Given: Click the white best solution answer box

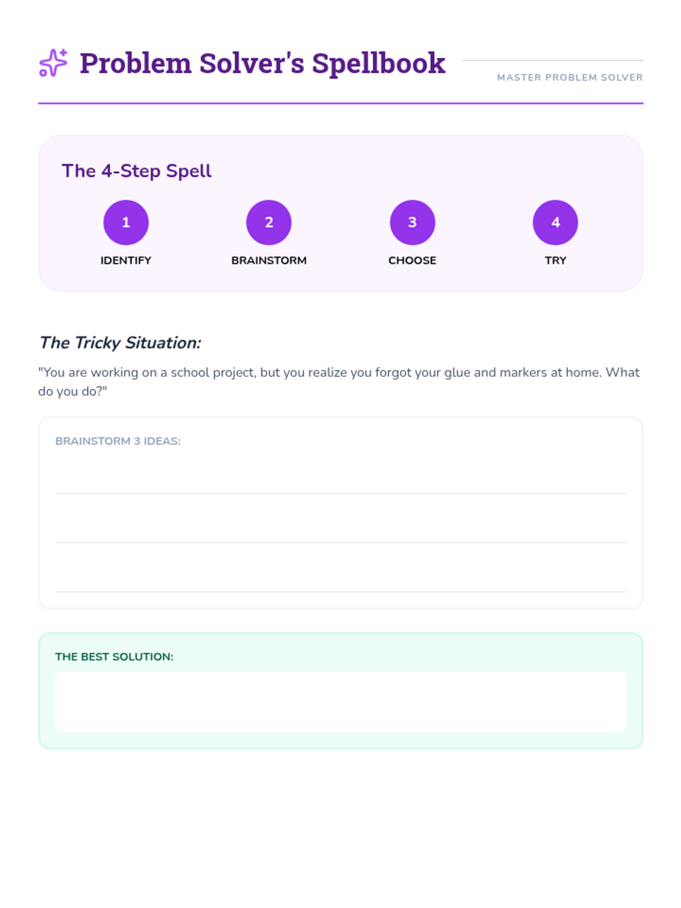Looking at the screenshot, I should point(340,702).
